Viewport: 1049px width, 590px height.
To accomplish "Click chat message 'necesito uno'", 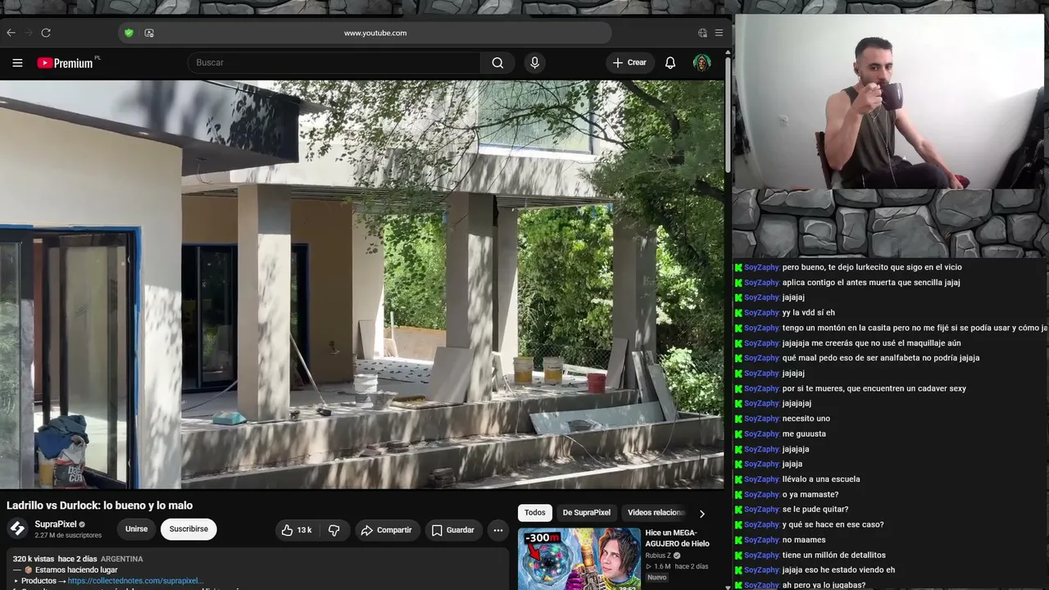I will 806,419.
